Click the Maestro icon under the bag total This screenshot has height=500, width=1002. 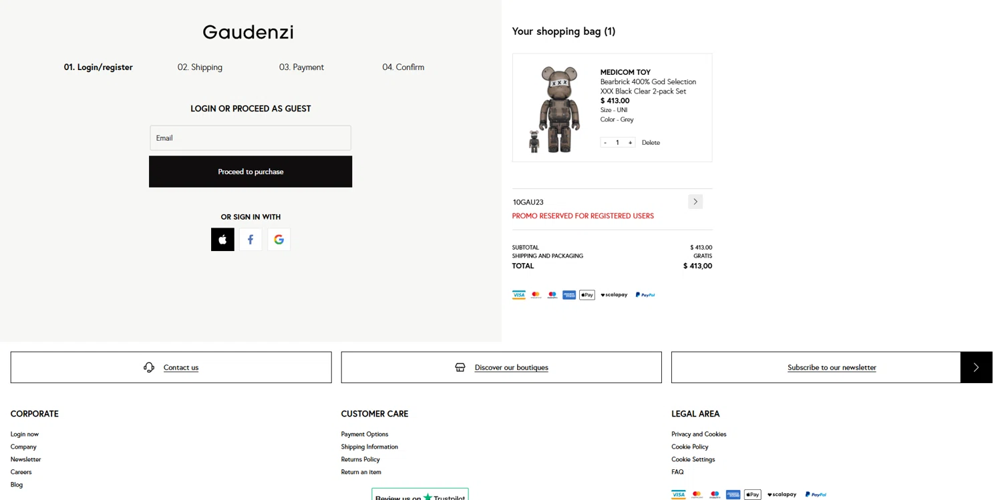[552, 294]
